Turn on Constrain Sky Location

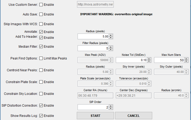41,94
